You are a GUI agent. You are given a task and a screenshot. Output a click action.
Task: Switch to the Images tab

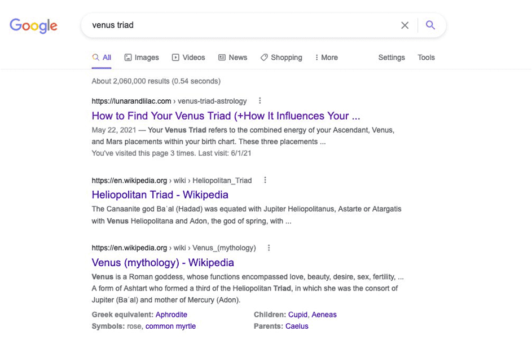[142, 58]
